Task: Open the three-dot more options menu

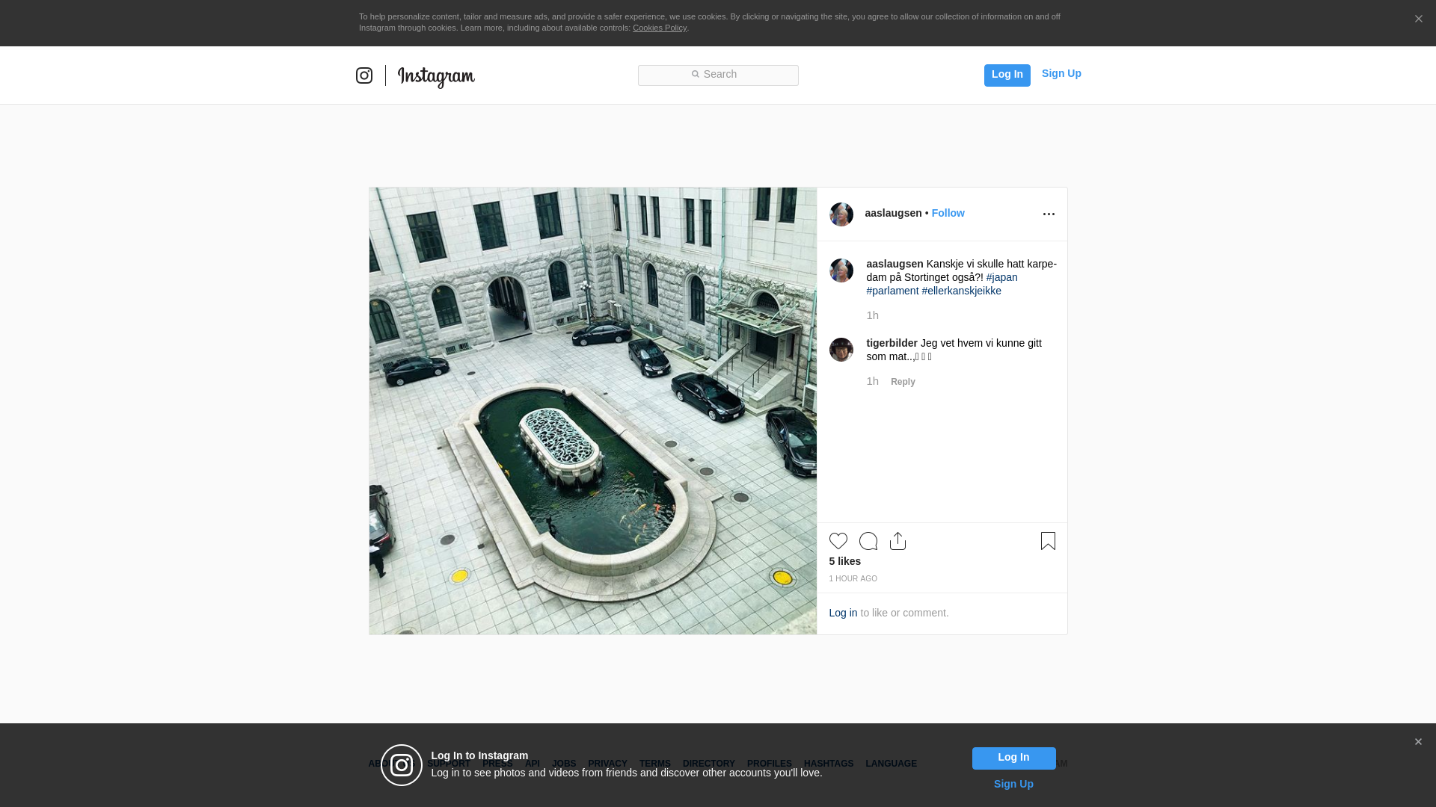Action: pos(1049,214)
